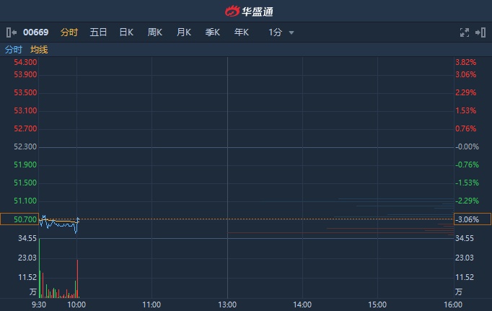Click the 10:00 time axis label
The image size is (492, 311).
76,305
